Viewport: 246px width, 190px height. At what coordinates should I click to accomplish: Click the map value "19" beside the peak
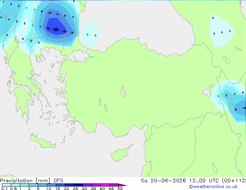point(48,29)
